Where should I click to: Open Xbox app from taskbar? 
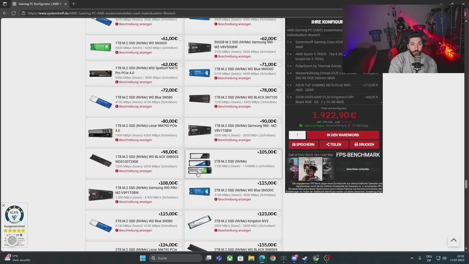pyautogui.click(x=230, y=258)
